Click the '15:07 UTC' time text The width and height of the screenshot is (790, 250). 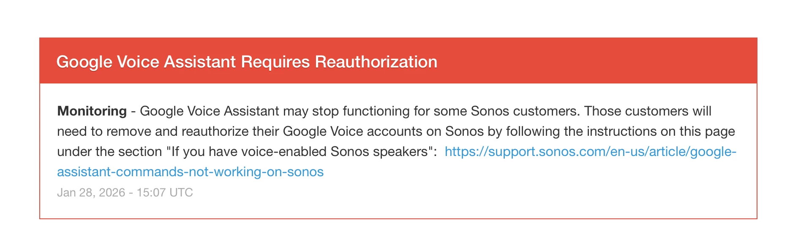coord(165,193)
